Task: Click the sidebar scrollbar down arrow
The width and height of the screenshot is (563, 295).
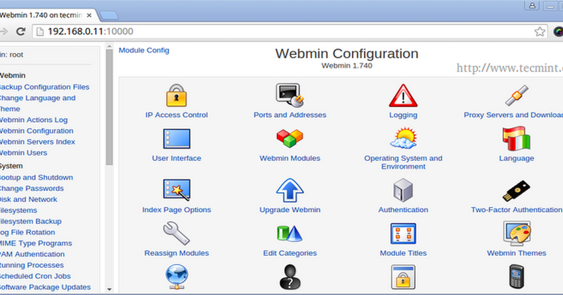Action: pyautogui.click(x=109, y=289)
